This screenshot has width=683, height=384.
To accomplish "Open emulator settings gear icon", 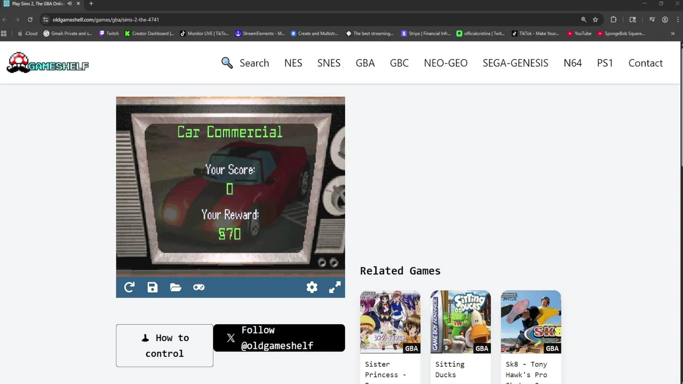I will pos(312,287).
